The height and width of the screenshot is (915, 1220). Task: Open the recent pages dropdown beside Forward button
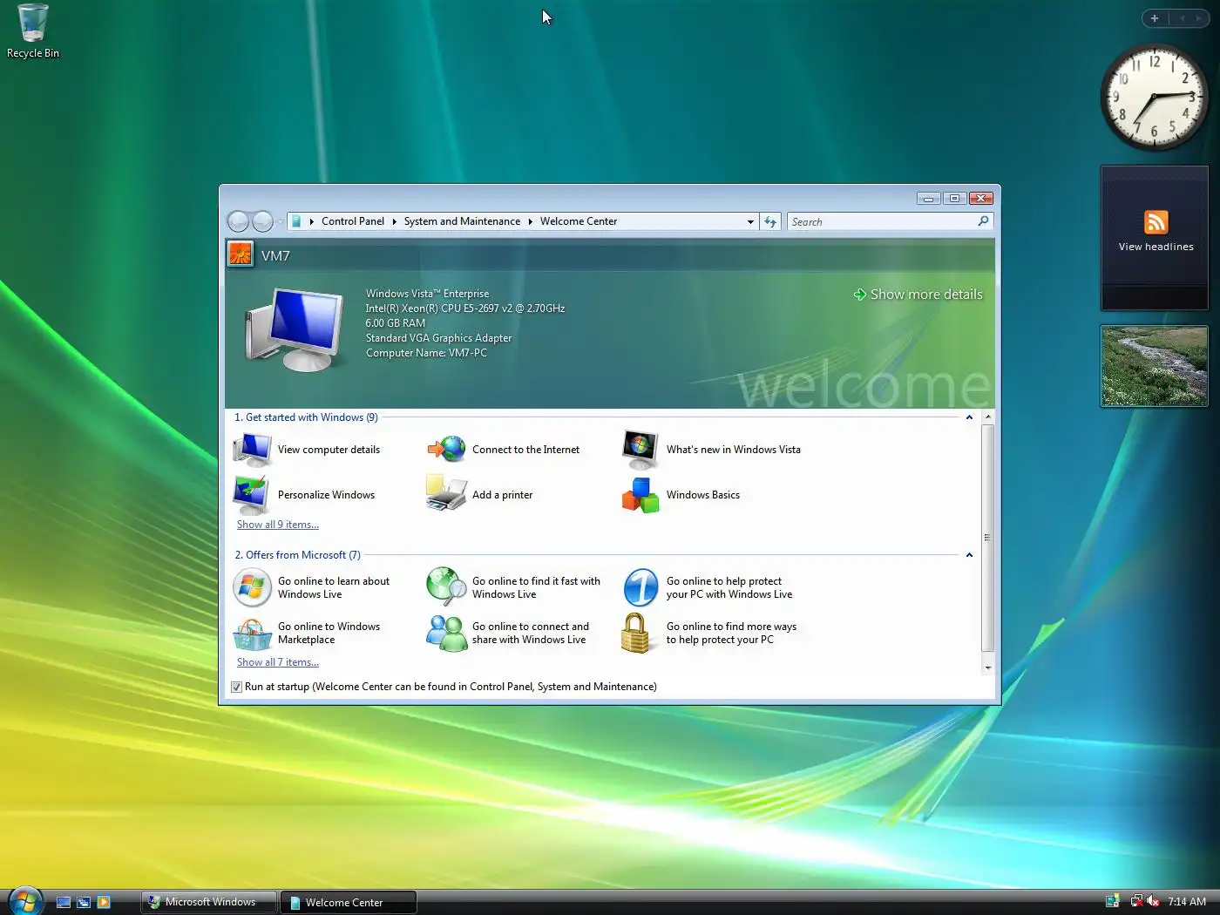tap(280, 221)
